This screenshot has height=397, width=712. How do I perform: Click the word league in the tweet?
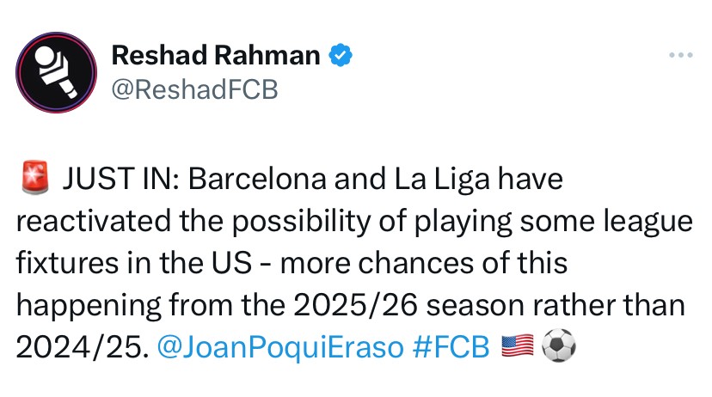click(x=648, y=223)
